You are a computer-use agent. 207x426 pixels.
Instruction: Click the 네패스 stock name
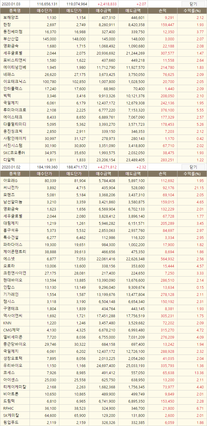9,74
